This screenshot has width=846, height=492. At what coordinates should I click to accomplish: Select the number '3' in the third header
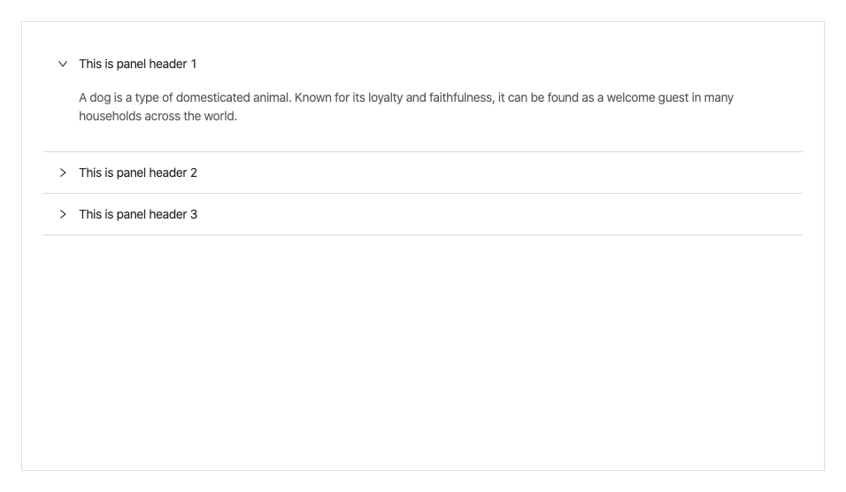194,214
